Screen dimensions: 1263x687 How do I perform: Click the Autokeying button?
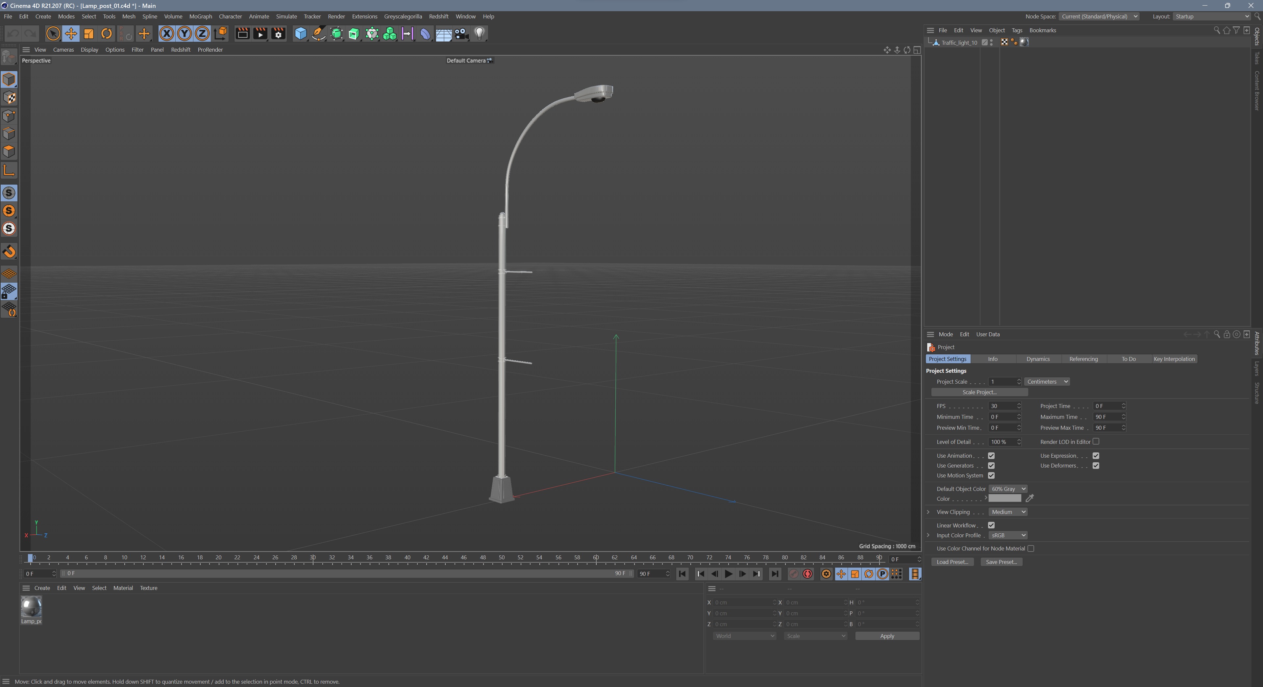807,574
